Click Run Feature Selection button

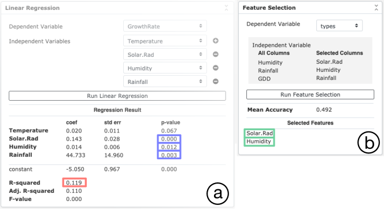[x=311, y=94]
